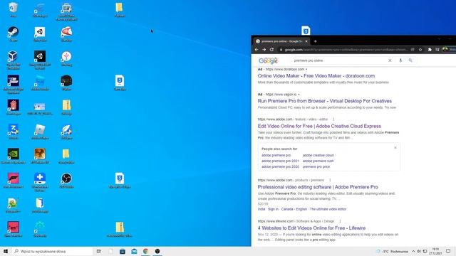
Task: Select 'adobe creative cloud' related search
Action: [x=318, y=155]
